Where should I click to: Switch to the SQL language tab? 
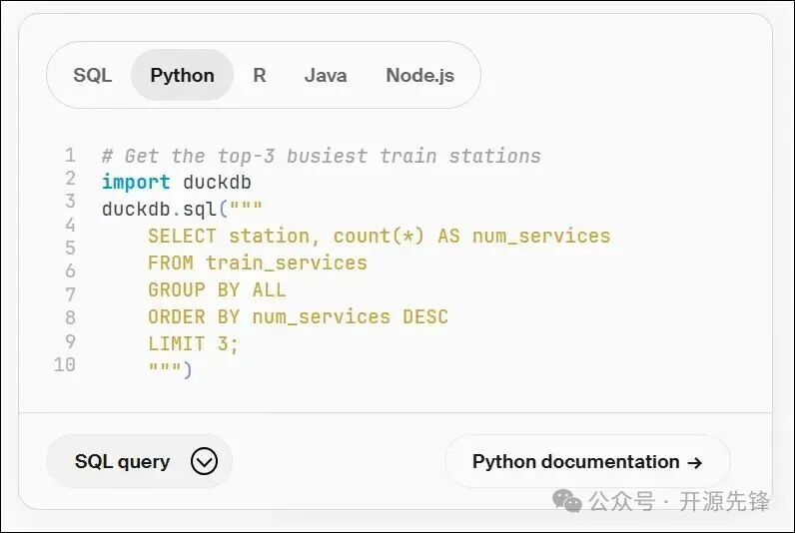pyautogui.click(x=93, y=75)
